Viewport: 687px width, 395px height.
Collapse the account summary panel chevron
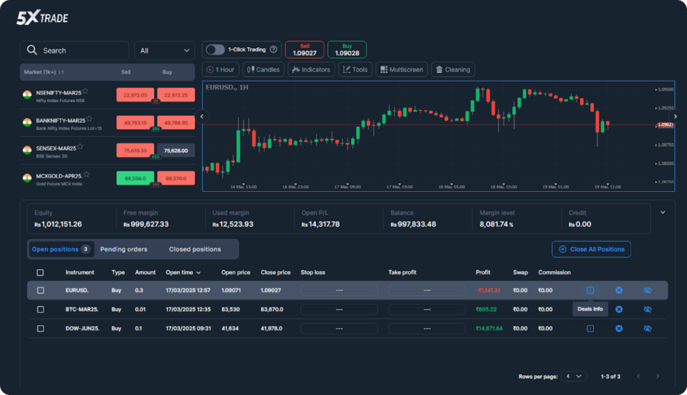coord(663,213)
